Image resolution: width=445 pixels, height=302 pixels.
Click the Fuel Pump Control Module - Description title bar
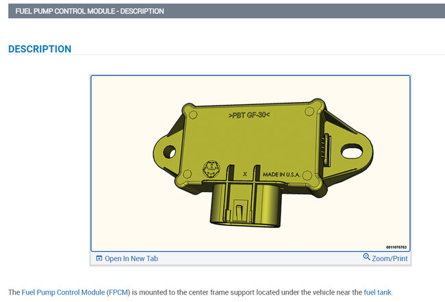click(x=227, y=11)
